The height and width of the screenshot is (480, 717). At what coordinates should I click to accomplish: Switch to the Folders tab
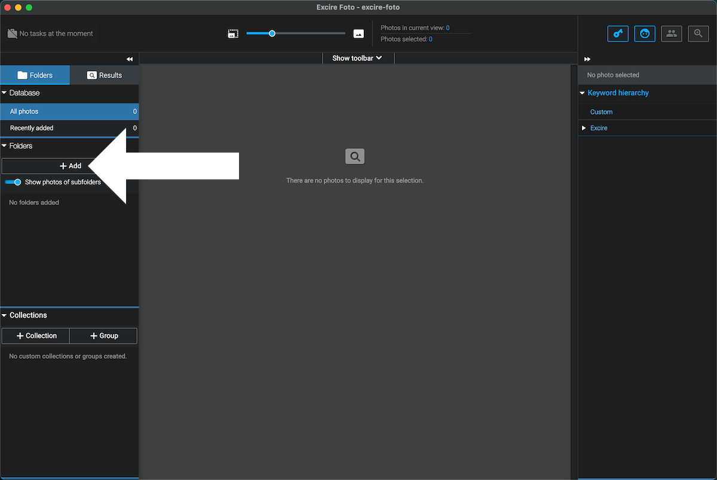point(35,75)
